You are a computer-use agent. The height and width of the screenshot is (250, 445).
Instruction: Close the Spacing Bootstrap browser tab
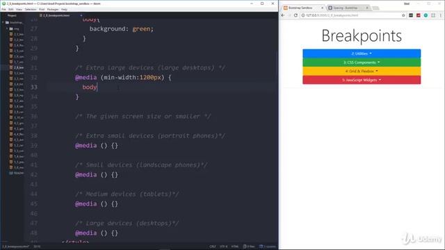[367, 8]
